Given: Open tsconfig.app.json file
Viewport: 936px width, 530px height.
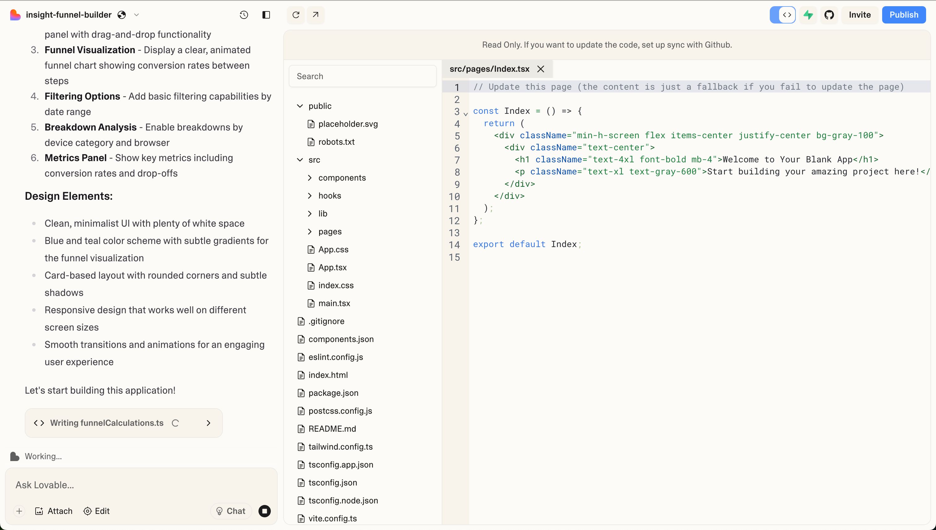Looking at the screenshot, I should [x=336, y=464].
